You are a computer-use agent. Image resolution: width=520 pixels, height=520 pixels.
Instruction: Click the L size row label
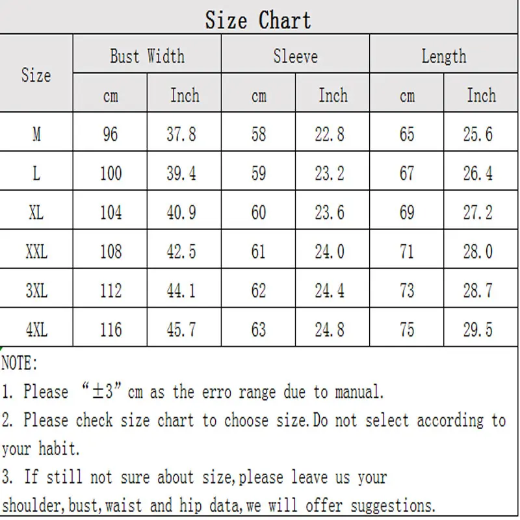coord(36,173)
